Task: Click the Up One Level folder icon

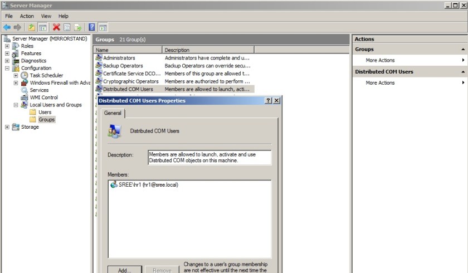Action: 32,27
